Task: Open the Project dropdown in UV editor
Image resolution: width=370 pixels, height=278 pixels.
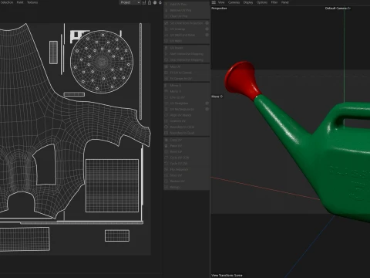Action: 129,2
